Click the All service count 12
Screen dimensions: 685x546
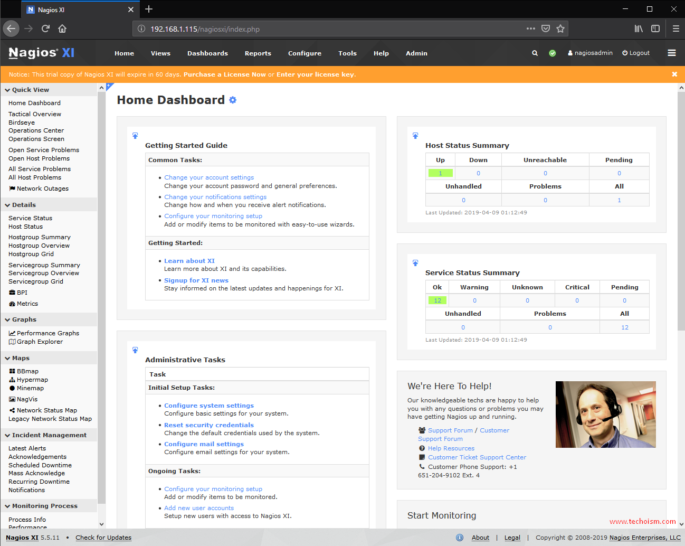(x=625, y=327)
